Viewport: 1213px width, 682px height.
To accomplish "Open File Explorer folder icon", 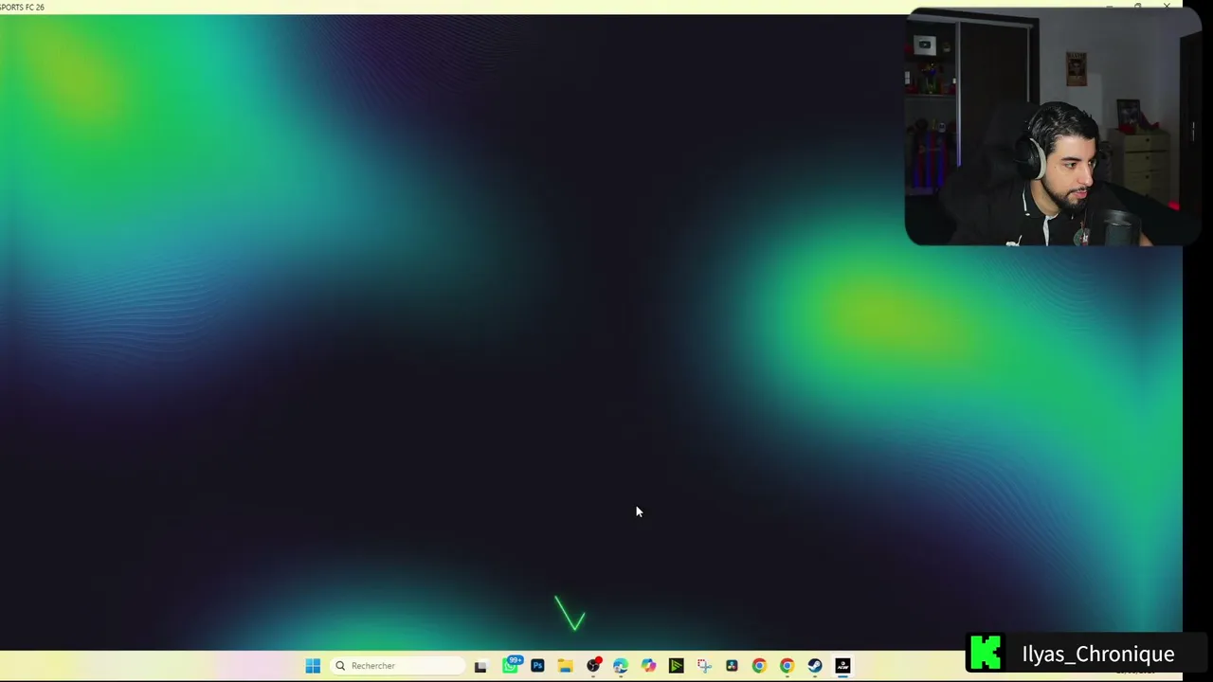I will [565, 666].
